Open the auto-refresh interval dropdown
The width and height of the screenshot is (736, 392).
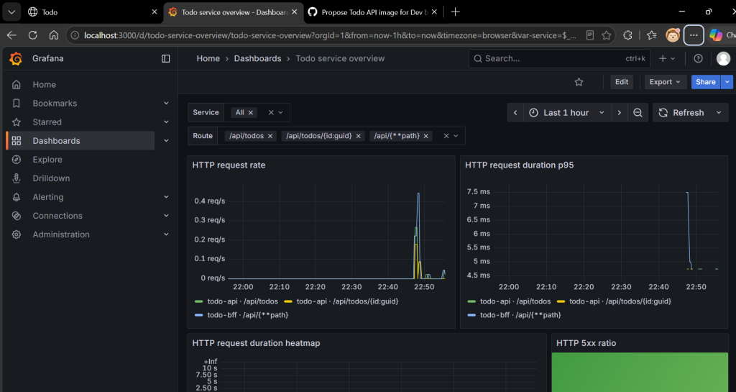719,113
